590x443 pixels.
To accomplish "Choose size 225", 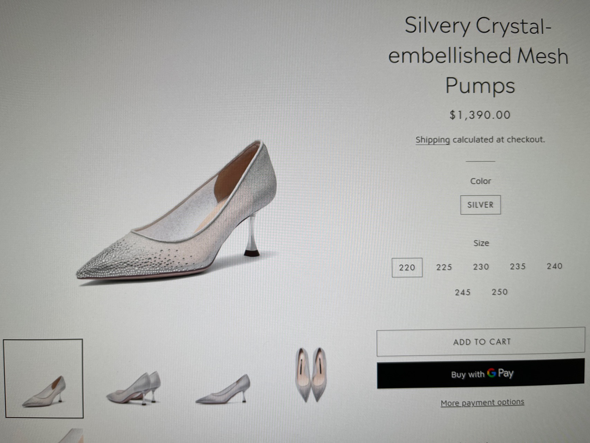I will (444, 267).
